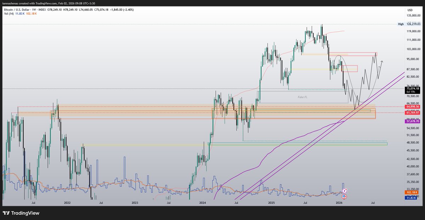Select the purple 57,678.70 price label
This screenshot has height=220, width=425.
413,121
